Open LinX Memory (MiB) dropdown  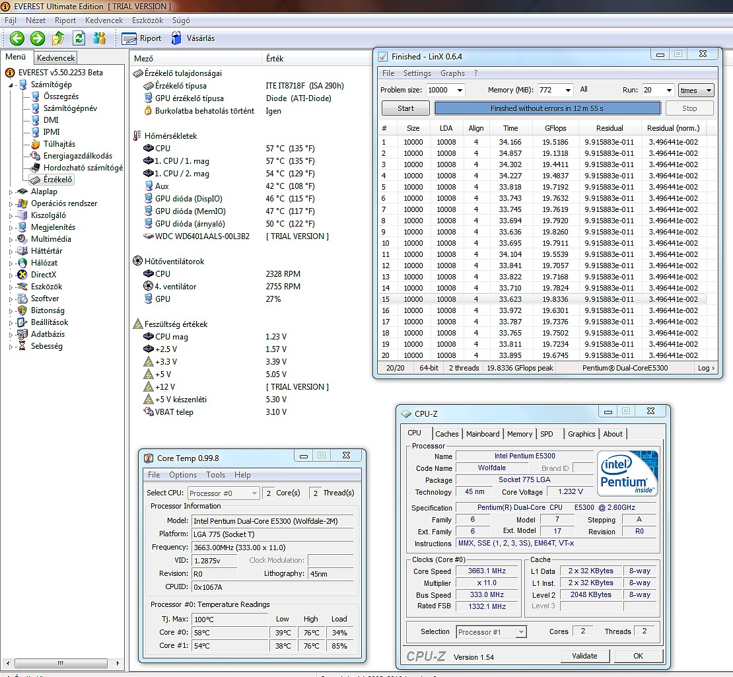[x=568, y=90]
